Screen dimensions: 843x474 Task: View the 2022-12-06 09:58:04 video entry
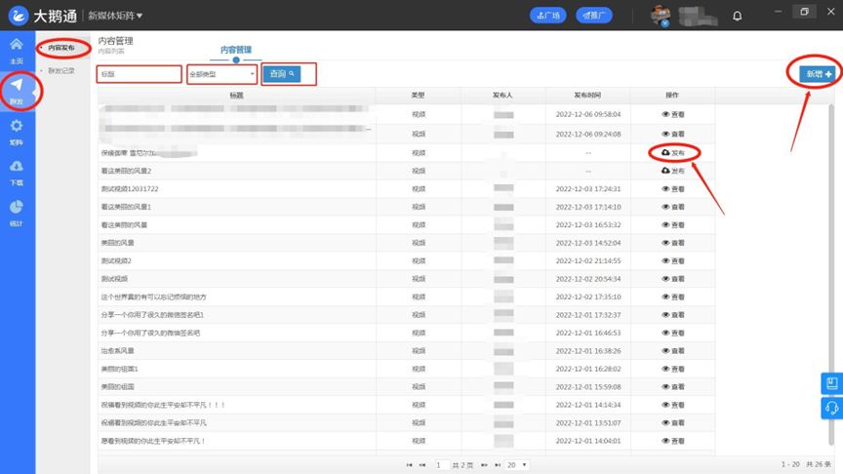click(x=672, y=114)
